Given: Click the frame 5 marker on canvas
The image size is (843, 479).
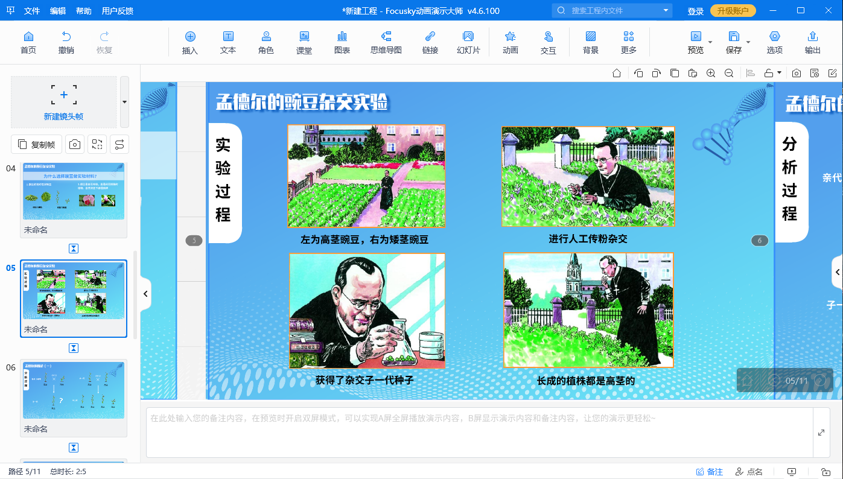Looking at the screenshot, I should tap(194, 241).
